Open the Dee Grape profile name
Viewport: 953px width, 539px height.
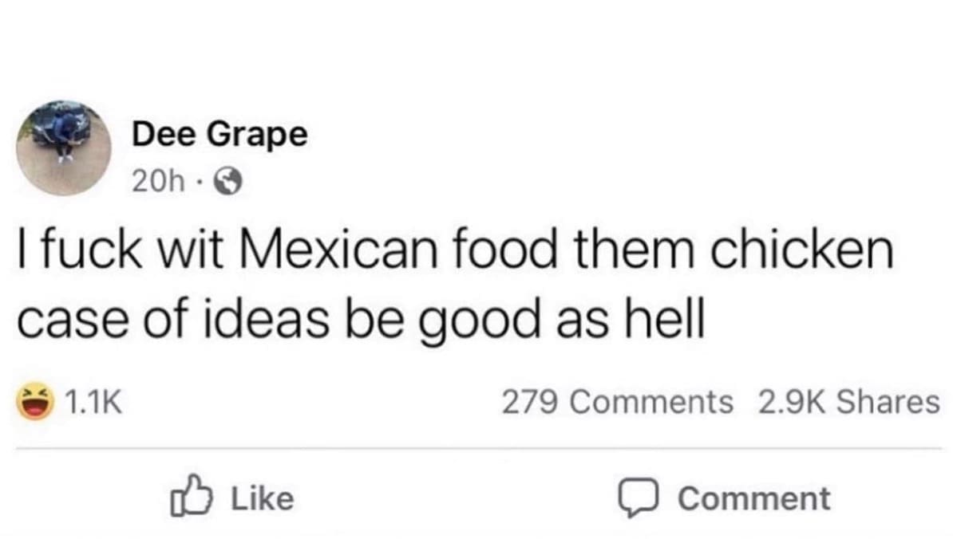point(219,133)
